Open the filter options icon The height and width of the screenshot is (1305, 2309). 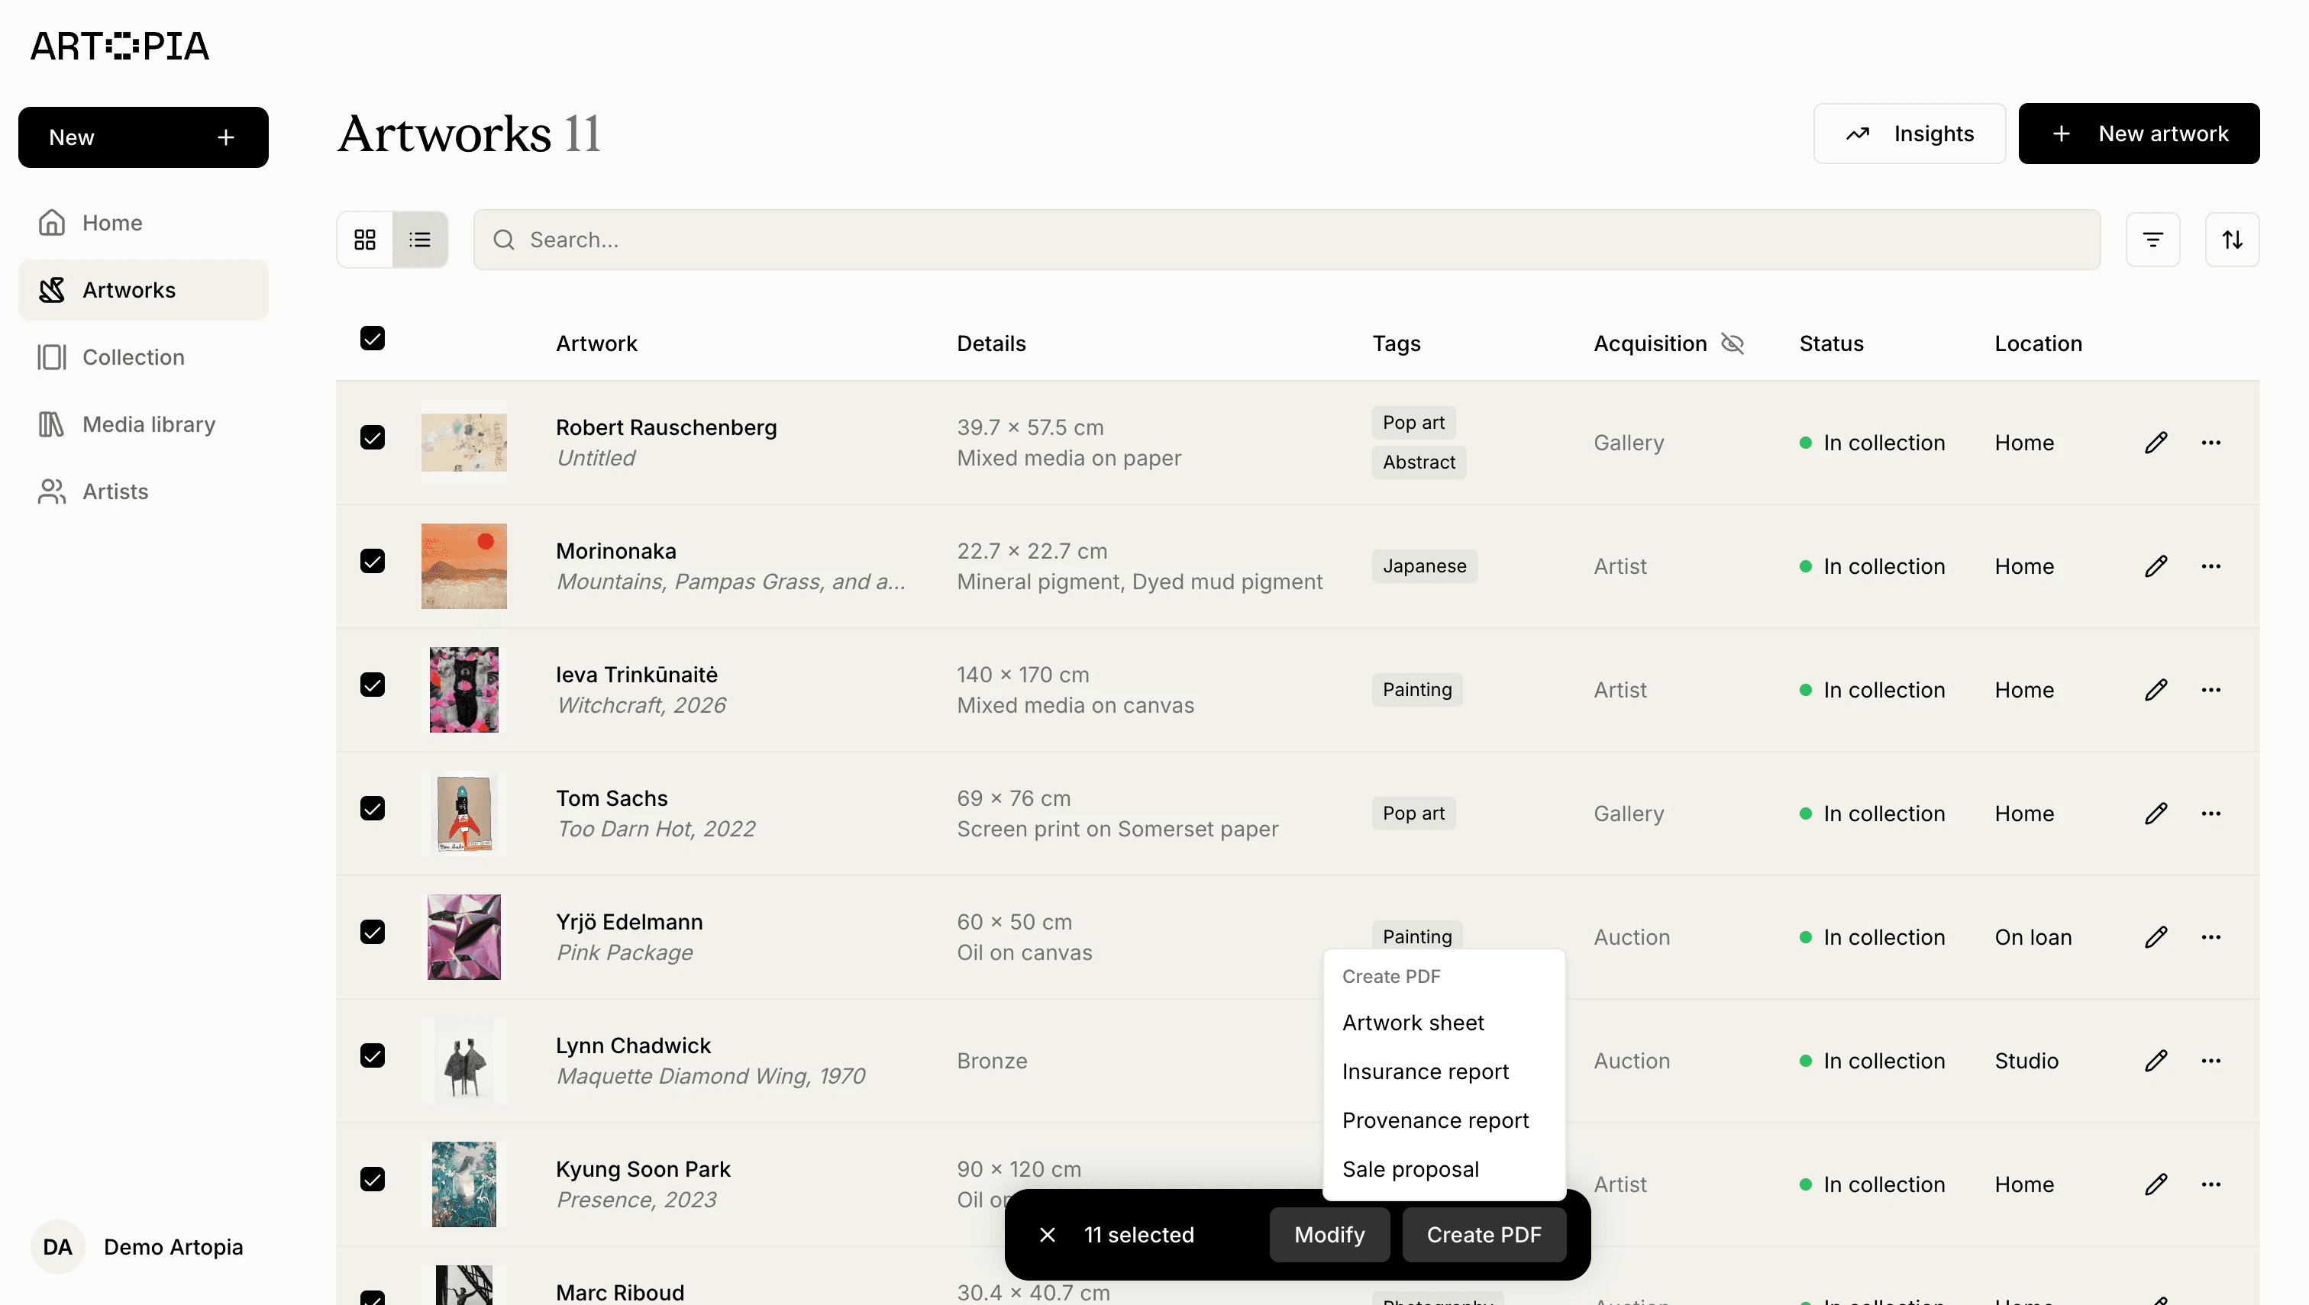[2152, 240]
